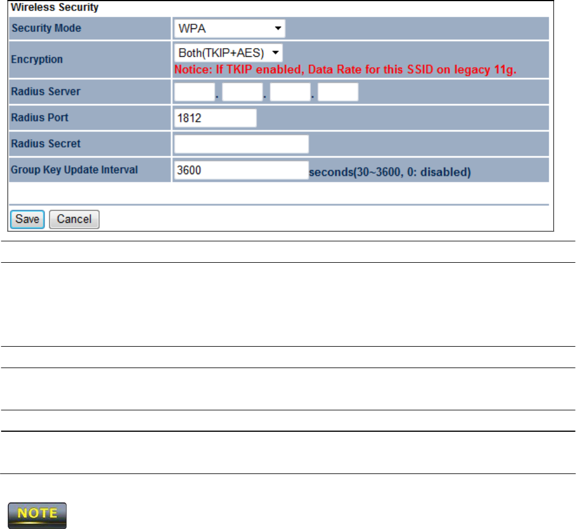The image size is (576, 529).
Task: Click the Wireless Security heading
Action: [55, 8]
